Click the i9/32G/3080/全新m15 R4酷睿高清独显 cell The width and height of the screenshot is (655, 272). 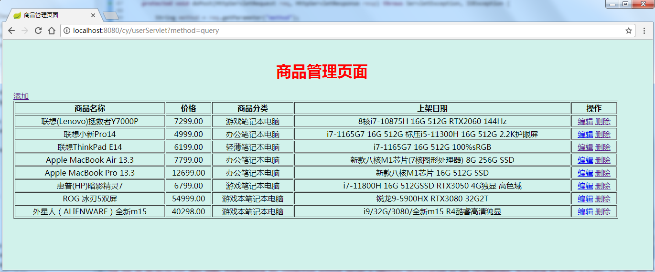pyautogui.click(x=432, y=211)
